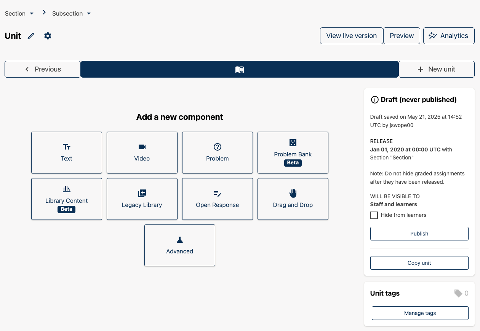The width and height of the screenshot is (480, 331).
Task: Add an Advanced component
Action: 180,245
